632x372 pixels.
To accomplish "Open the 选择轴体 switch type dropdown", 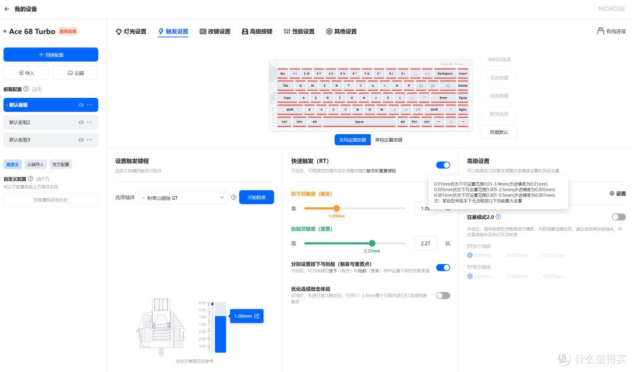I will point(183,197).
